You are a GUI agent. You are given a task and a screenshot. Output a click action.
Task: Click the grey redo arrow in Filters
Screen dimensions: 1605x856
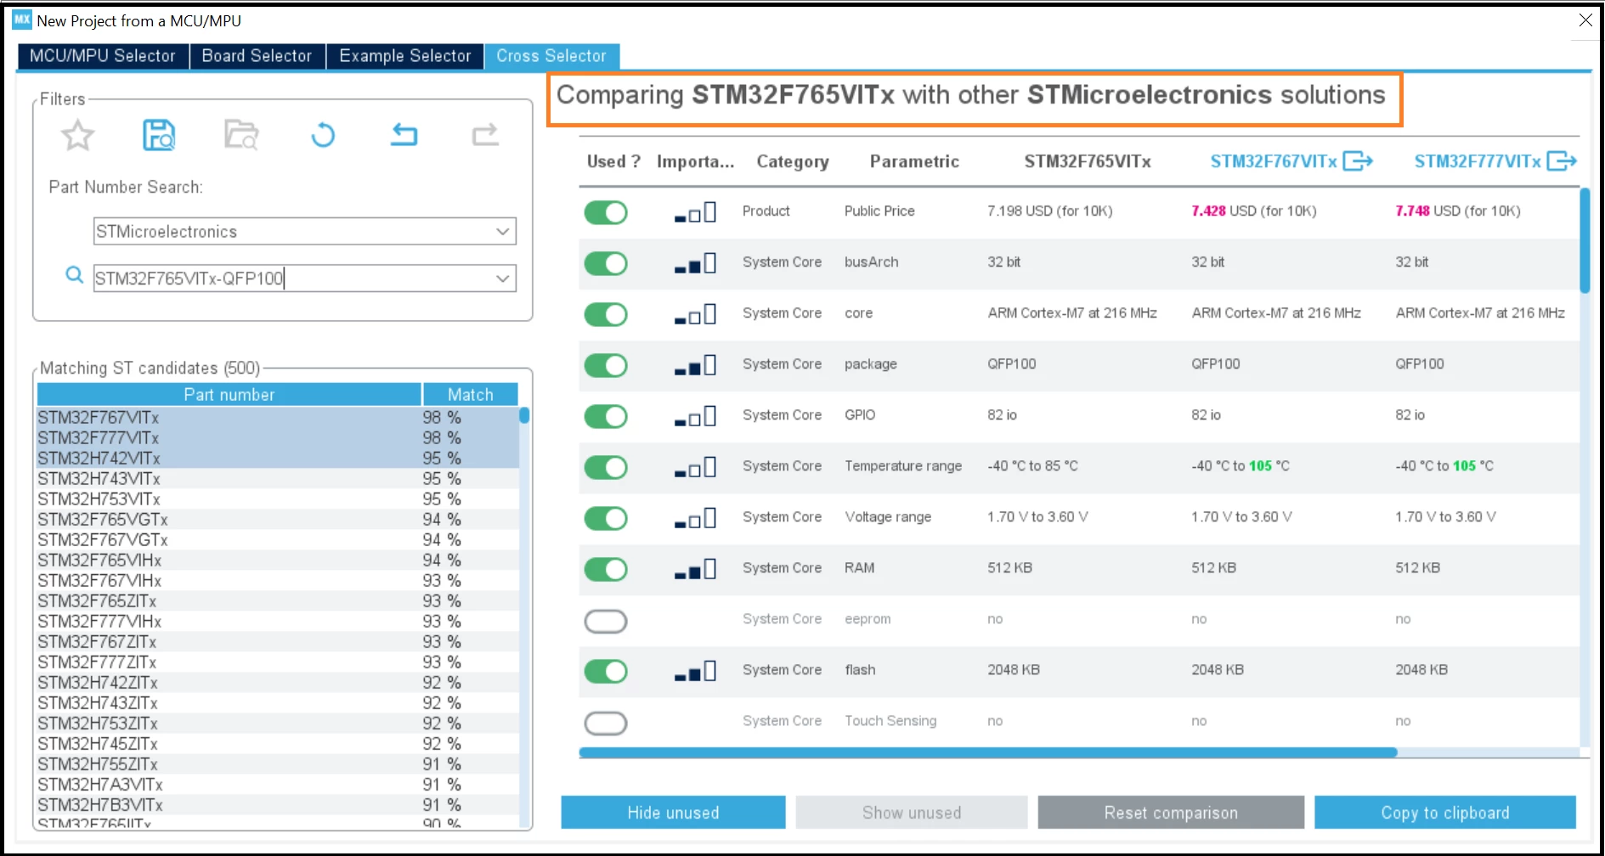(x=485, y=134)
